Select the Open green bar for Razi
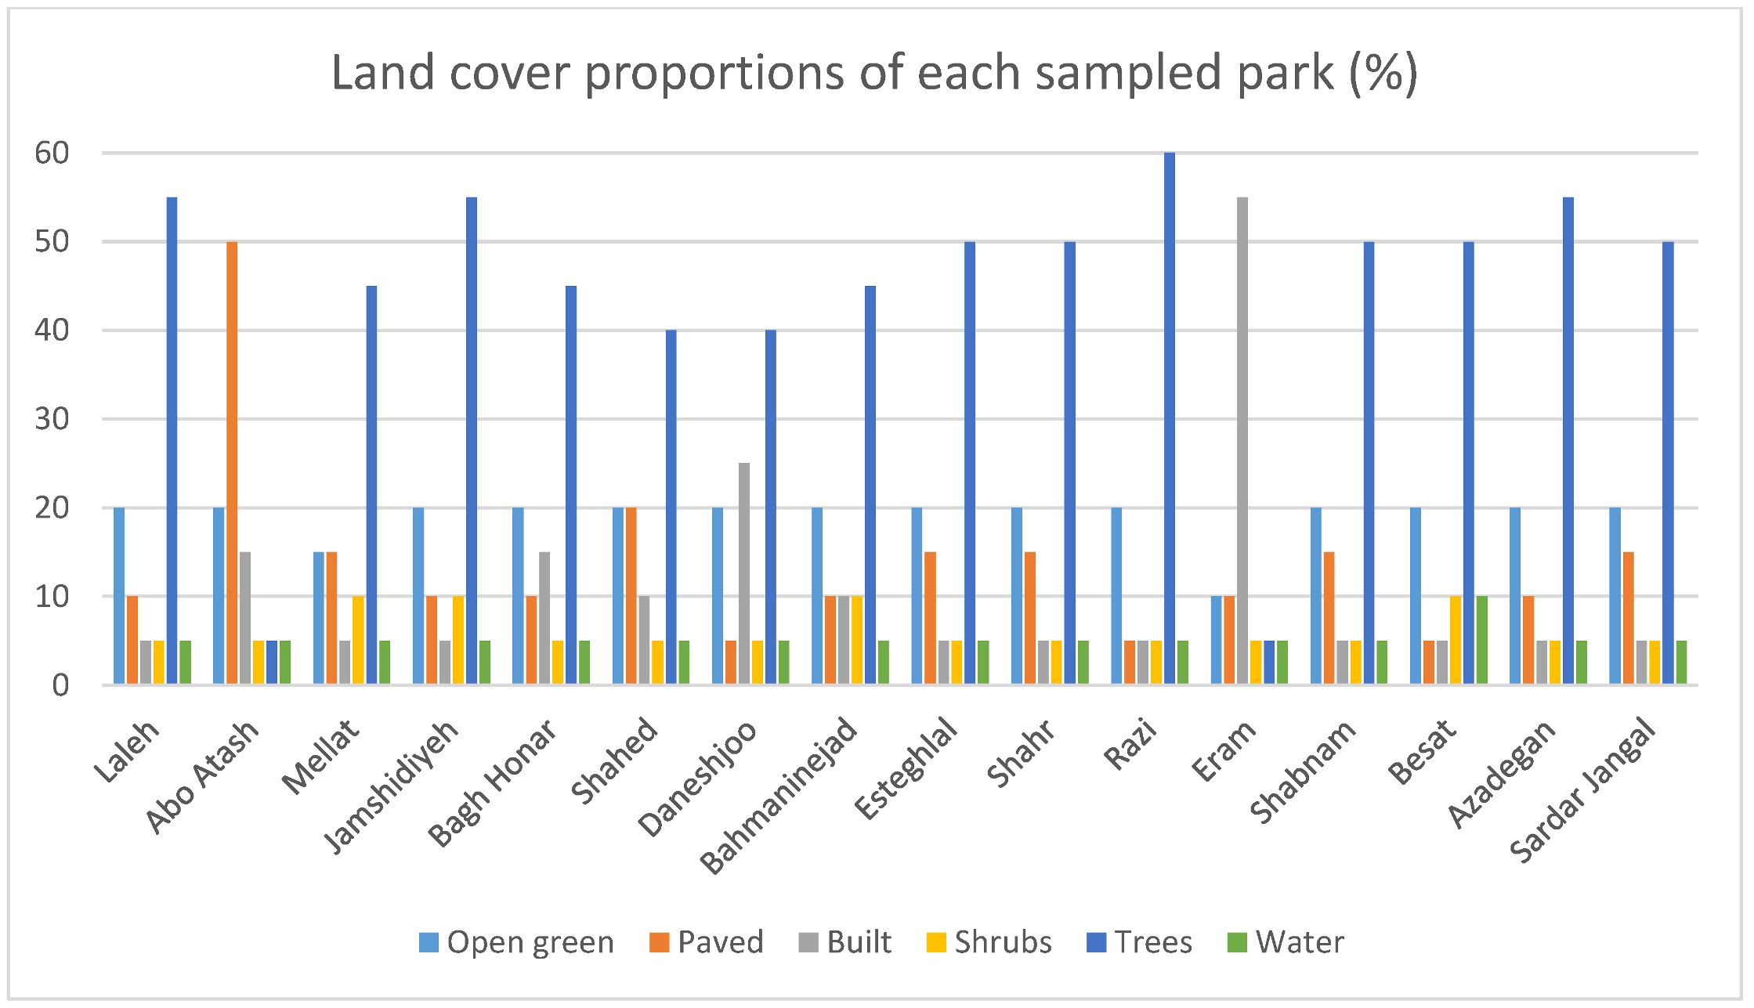Viewport: 1754px width, 1008px height. (x=1116, y=596)
